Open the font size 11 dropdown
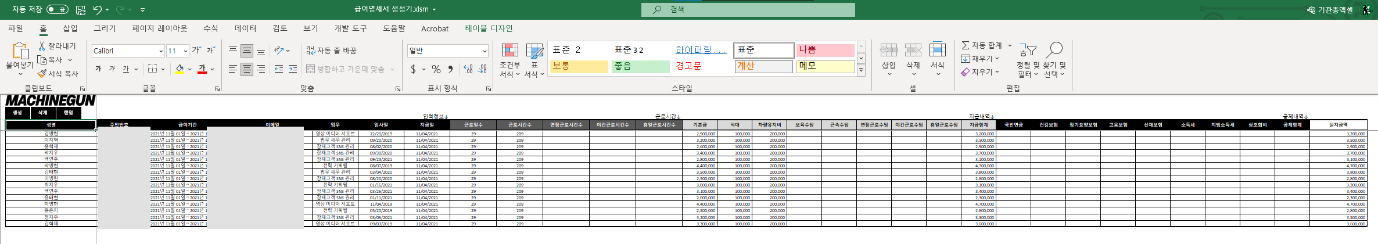The width and height of the screenshot is (1378, 244). point(185,51)
